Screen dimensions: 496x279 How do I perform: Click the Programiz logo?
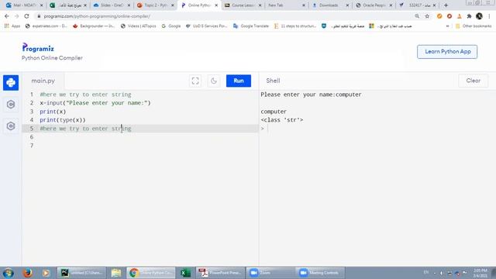click(x=38, y=48)
